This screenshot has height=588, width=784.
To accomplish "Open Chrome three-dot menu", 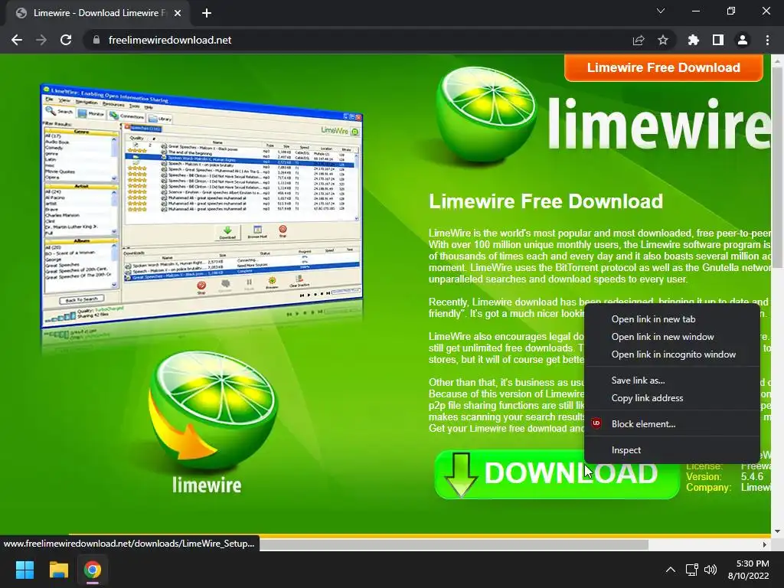I will pos(767,40).
